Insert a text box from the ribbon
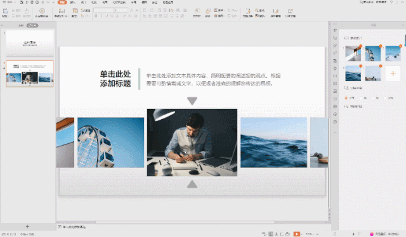The height and width of the screenshot is (237, 406). [197, 11]
